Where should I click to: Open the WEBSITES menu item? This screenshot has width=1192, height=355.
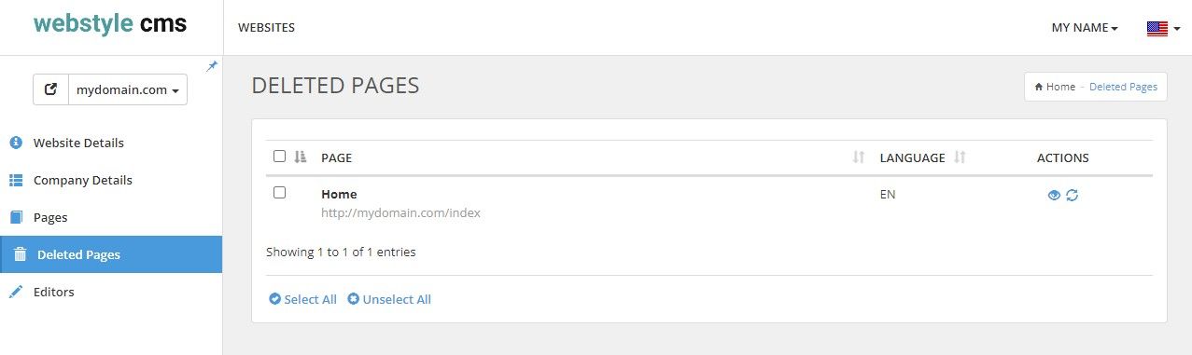267,28
